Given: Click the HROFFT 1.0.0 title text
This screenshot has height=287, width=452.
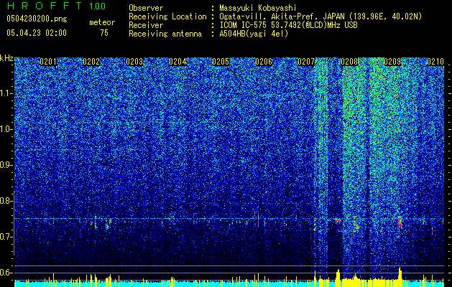Looking at the screenshot, I should tap(57, 6).
